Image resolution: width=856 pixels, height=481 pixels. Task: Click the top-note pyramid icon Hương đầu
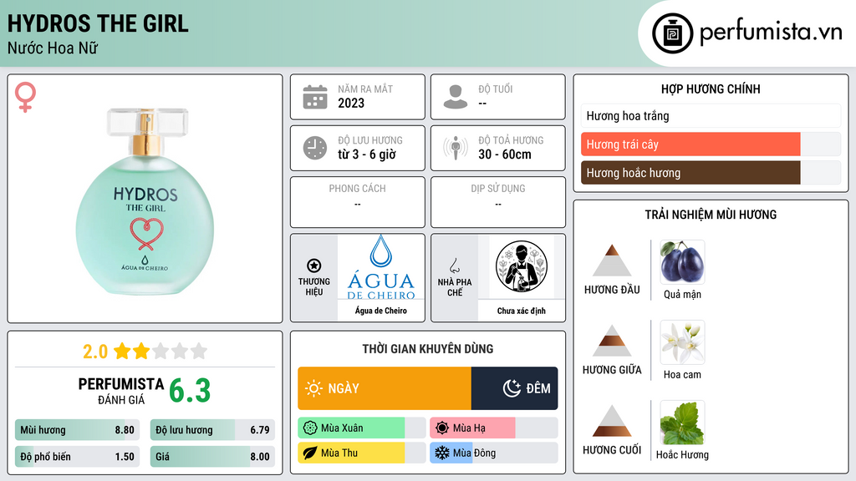pos(612,261)
